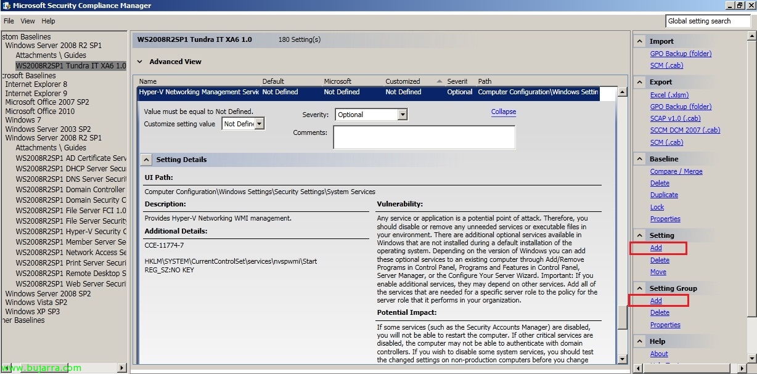
Task: Lock the selected baseline
Action: [x=657, y=207]
